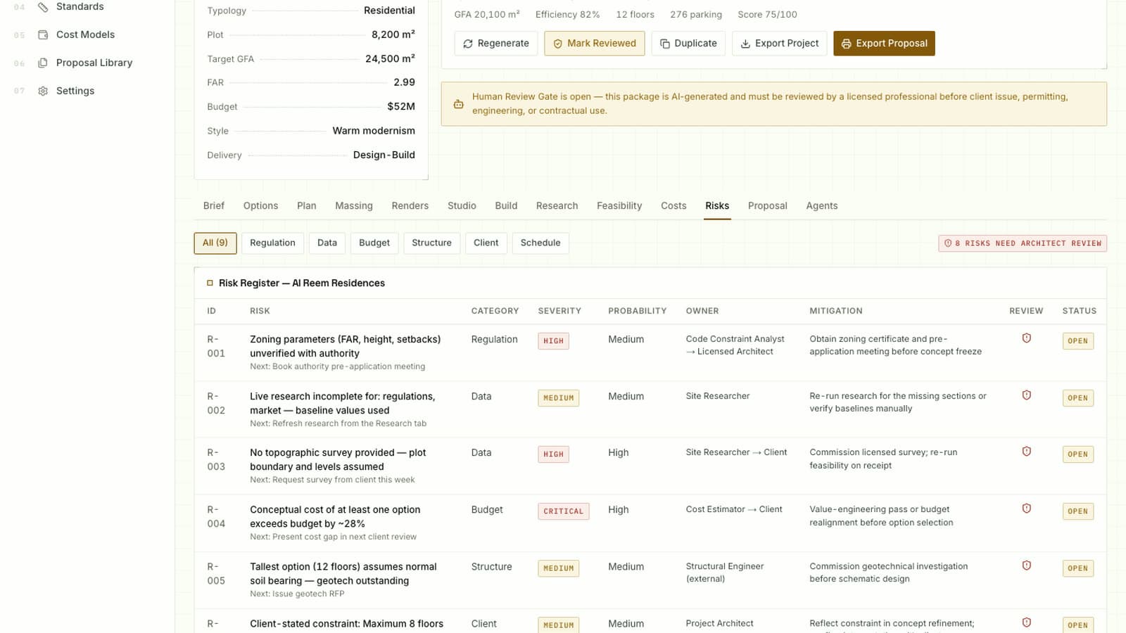Image resolution: width=1126 pixels, height=633 pixels.
Task: Filter risks by Budget category
Action: [374, 243]
